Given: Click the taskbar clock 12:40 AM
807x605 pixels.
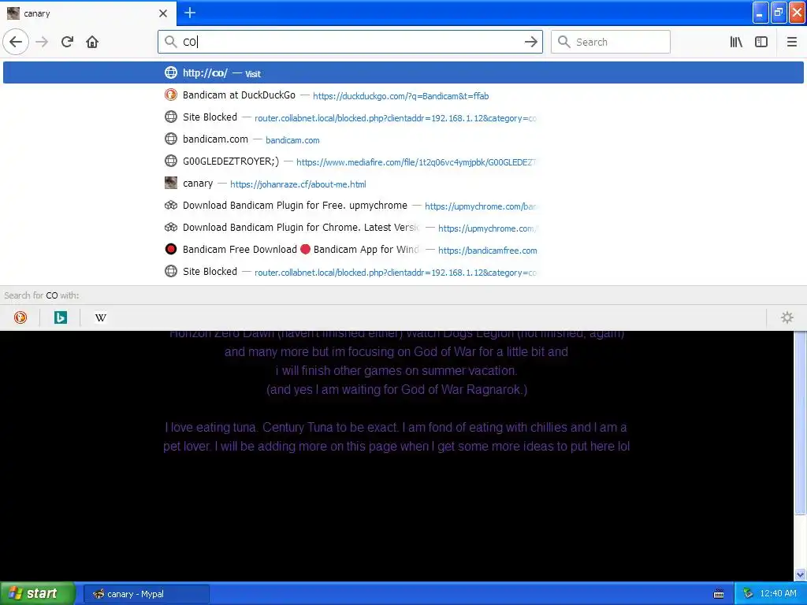Looking at the screenshot, I should [778, 593].
